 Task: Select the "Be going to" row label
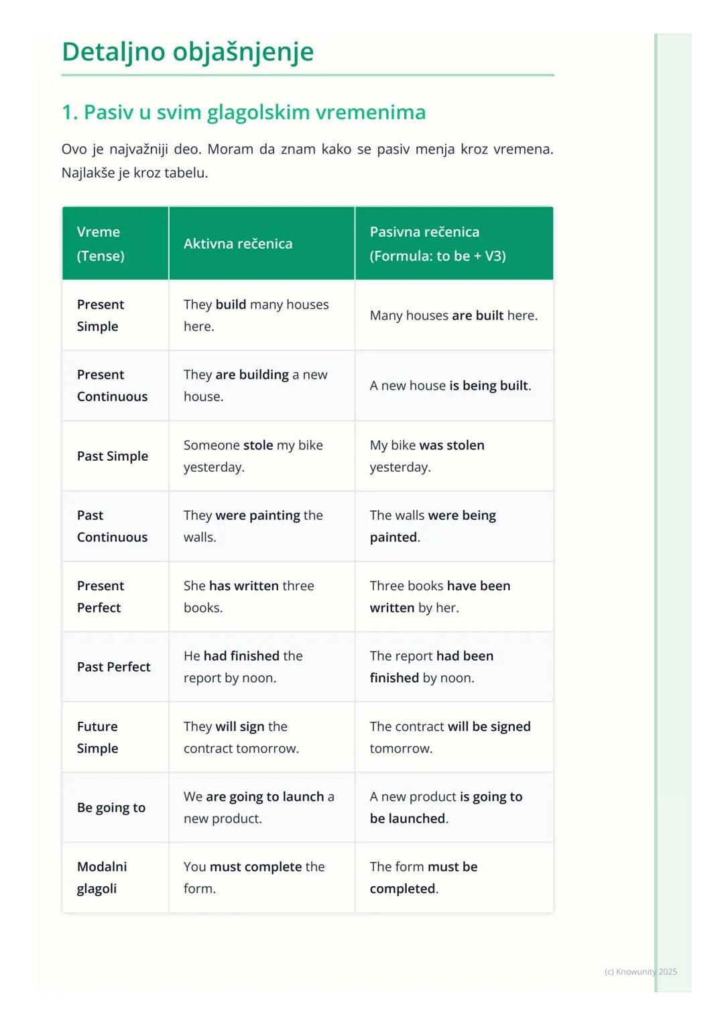(111, 808)
